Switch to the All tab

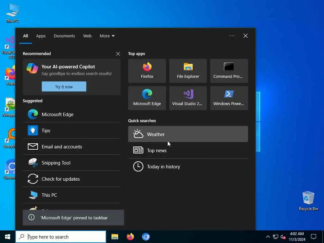[x=25, y=36]
